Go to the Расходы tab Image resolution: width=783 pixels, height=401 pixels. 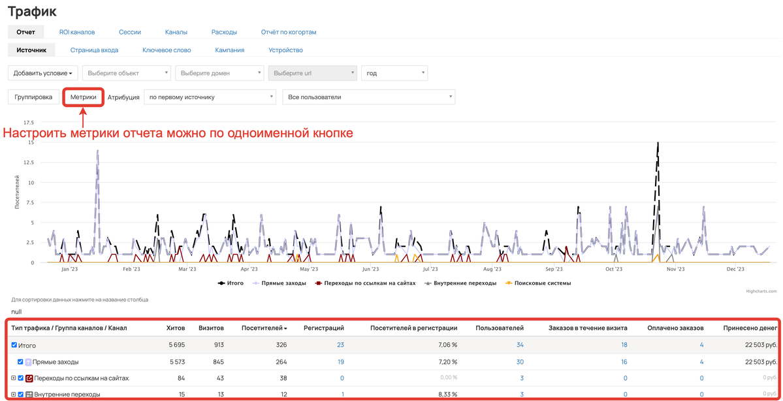(224, 32)
